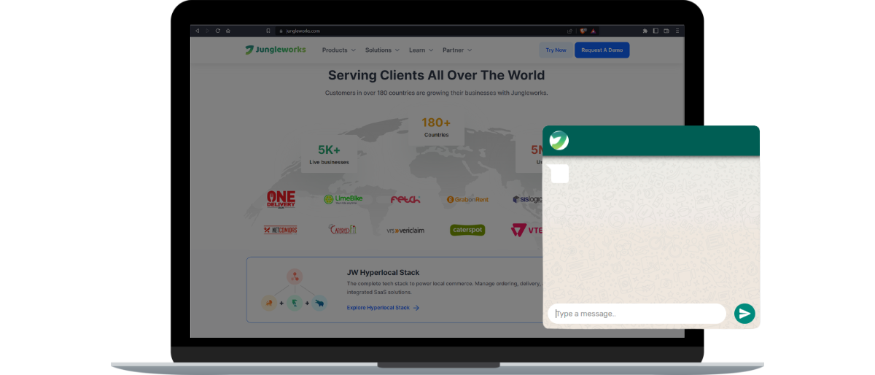Open the browser extensions puzzle icon
Image resolution: width=875 pixels, height=375 pixels.
point(645,31)
